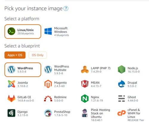
Task: Choose the LAMP (PHP 7) stack icon
Action: click(x=85, y=70)
